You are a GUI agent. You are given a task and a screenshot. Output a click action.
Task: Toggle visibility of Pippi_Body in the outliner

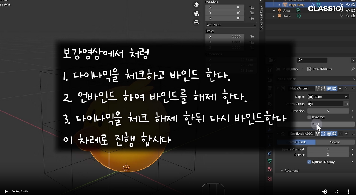click(x=348, y=5)
